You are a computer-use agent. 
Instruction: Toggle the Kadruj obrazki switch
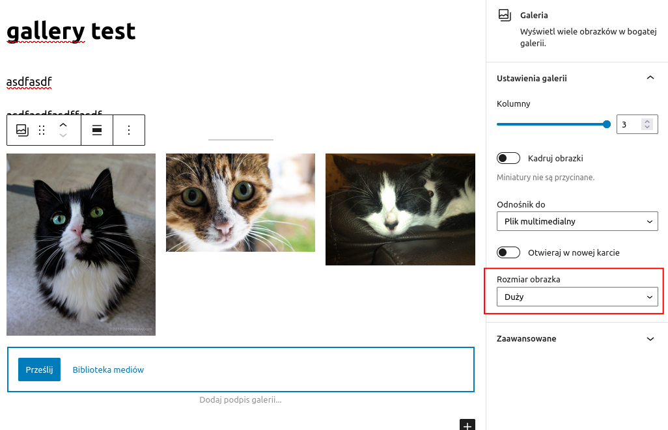click(508, 158)
